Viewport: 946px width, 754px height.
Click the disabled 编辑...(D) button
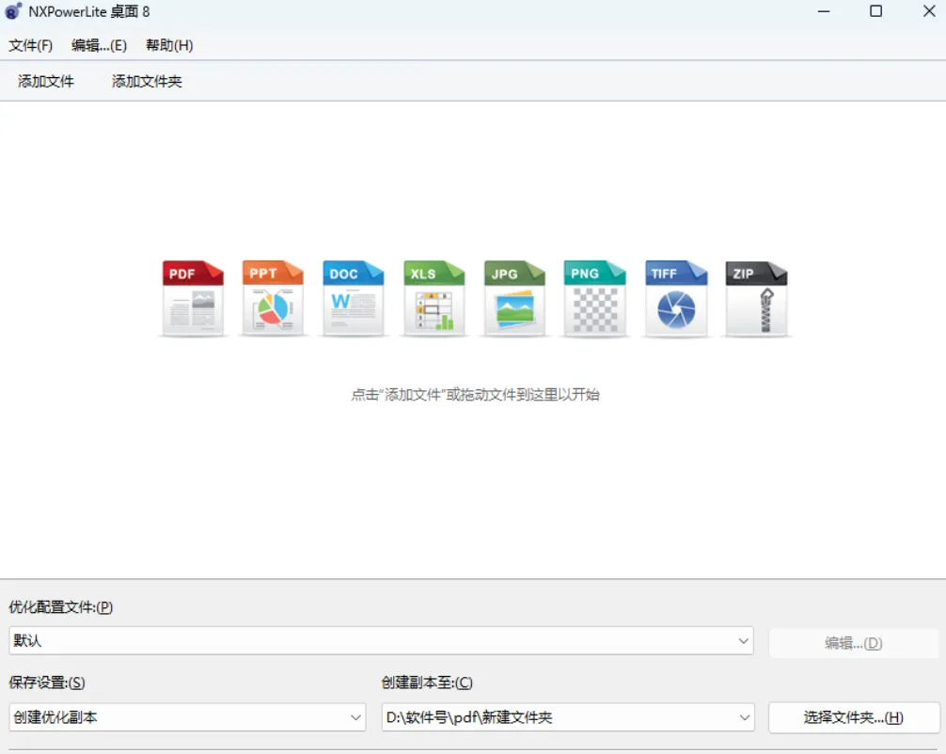point(854,643)
